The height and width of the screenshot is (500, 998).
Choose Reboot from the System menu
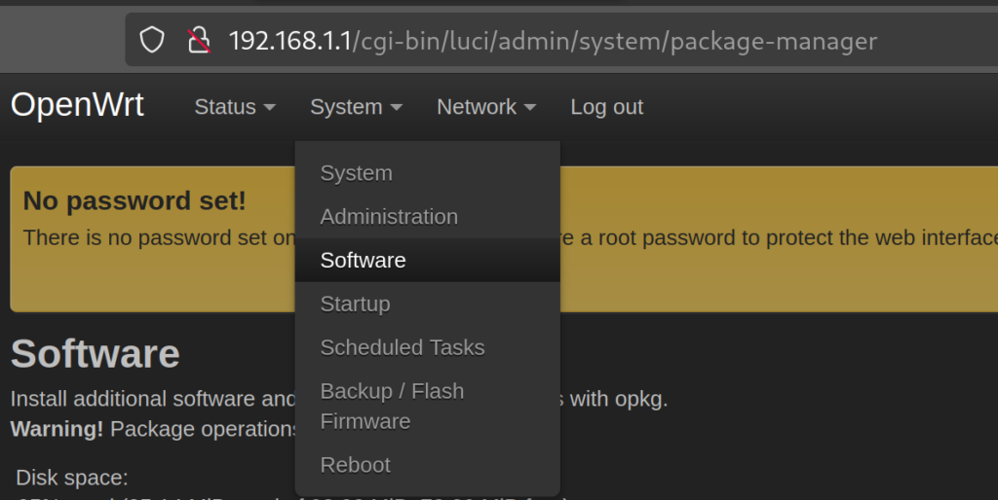(x=355, y=465)
